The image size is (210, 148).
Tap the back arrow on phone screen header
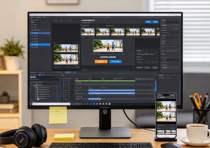[x=158, y=97]
